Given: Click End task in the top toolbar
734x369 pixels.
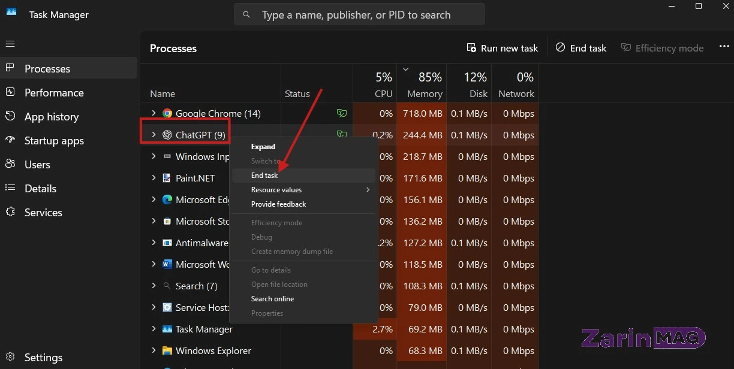Looking at the screenshot, I should tap(581, 48).
